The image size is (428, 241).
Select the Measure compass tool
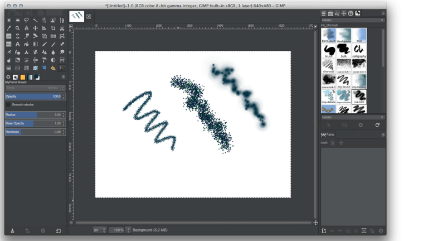point(27,28)
